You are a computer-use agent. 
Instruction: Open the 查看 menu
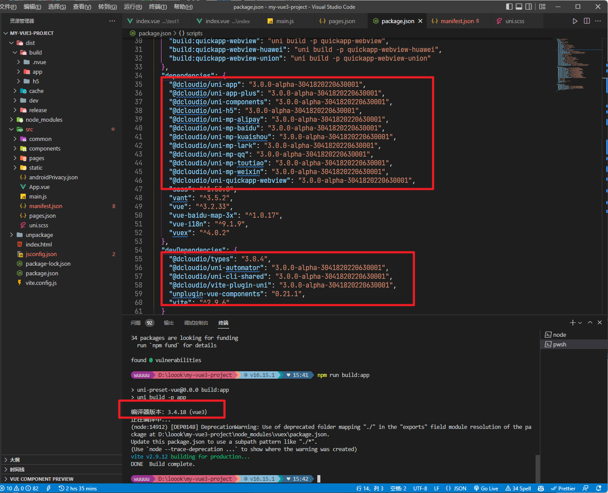pos(82,7)
